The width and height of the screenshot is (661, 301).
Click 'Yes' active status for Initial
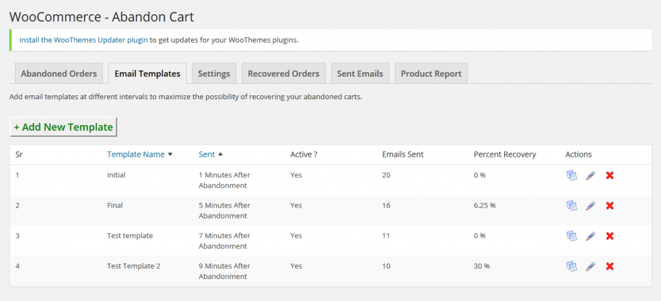click(296, 175)
